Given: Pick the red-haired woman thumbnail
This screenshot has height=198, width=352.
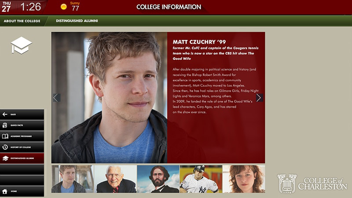Looking at the screenshot, I should (x=244, y=179).
